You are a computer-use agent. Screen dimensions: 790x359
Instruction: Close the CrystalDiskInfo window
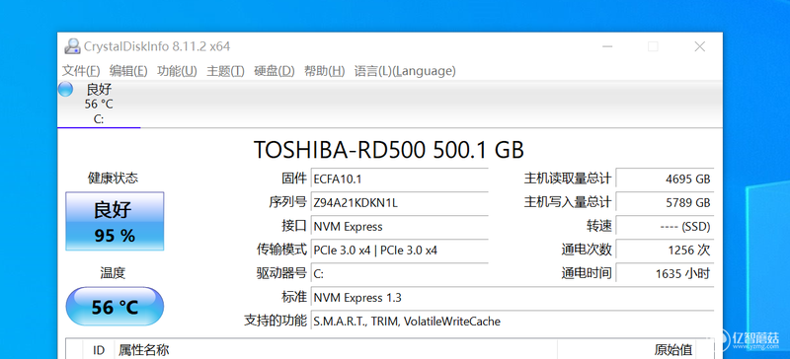click(699, 46)
